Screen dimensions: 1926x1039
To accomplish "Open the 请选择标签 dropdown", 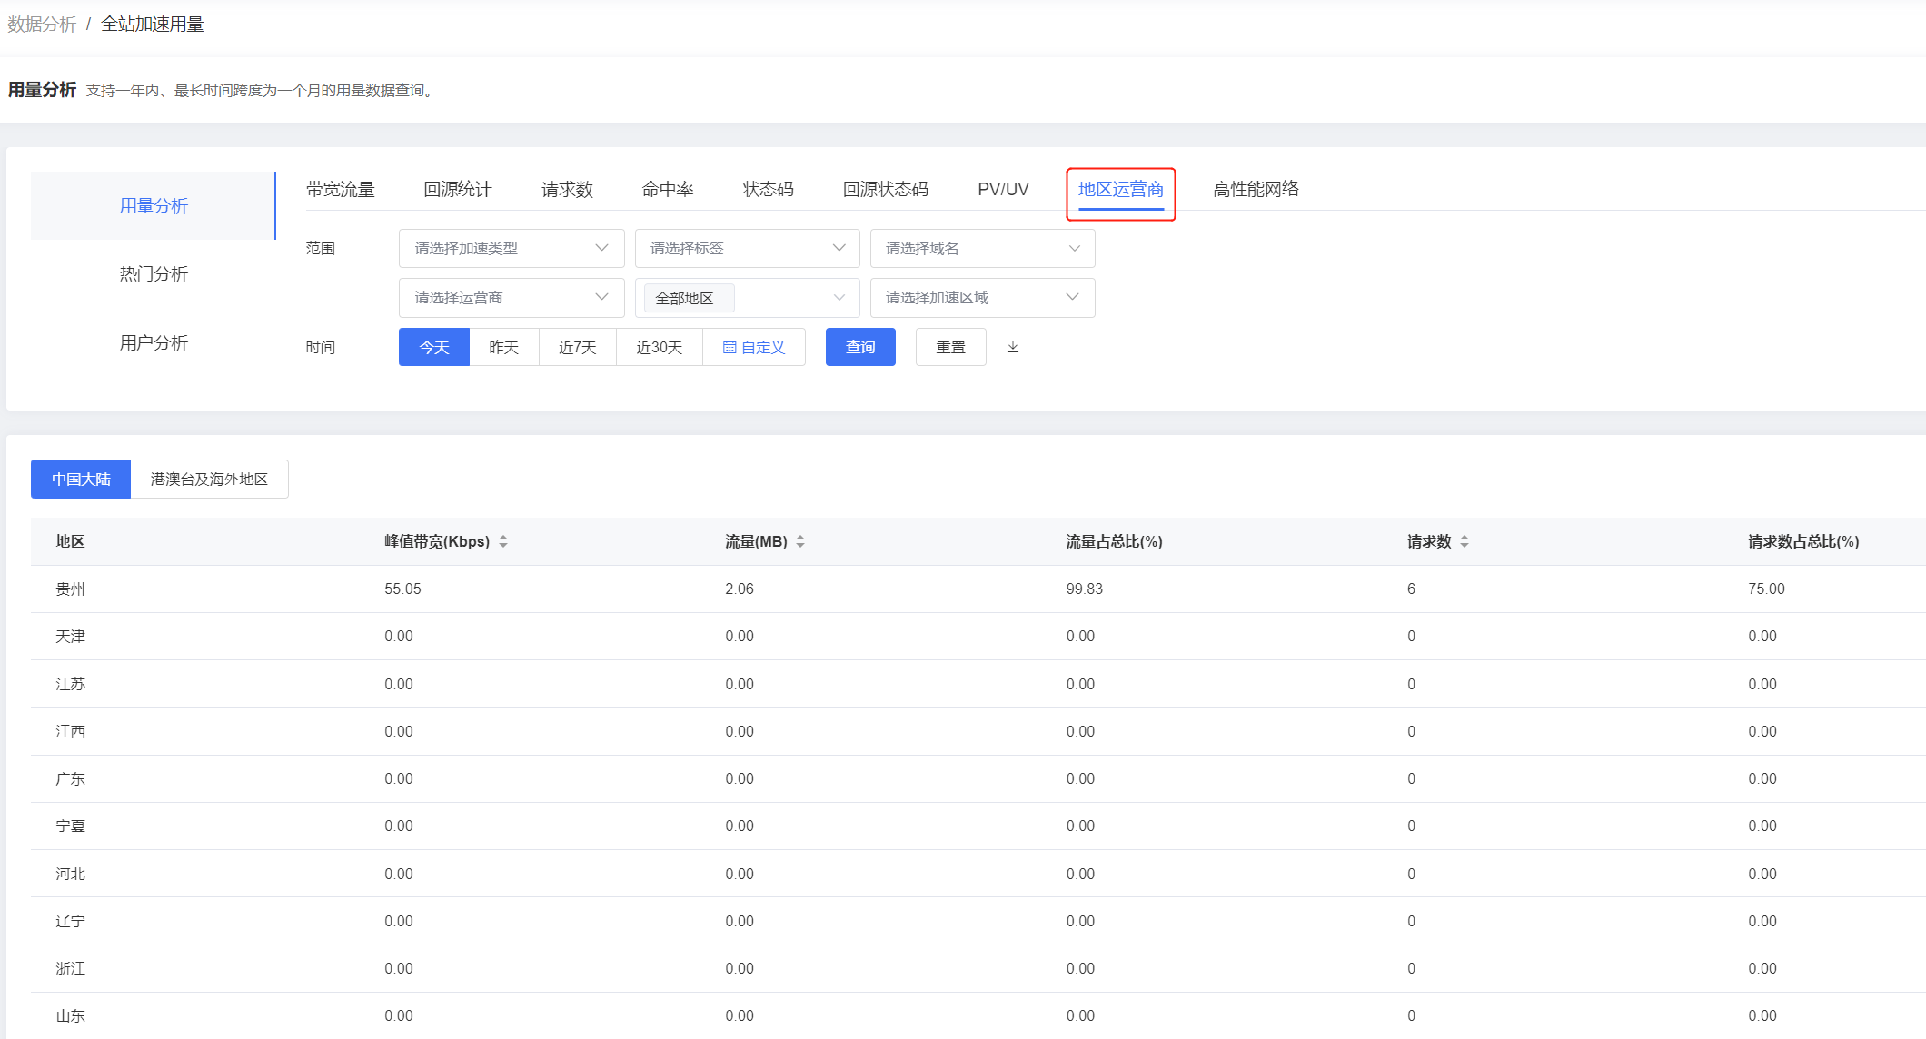I will (748, 248).
